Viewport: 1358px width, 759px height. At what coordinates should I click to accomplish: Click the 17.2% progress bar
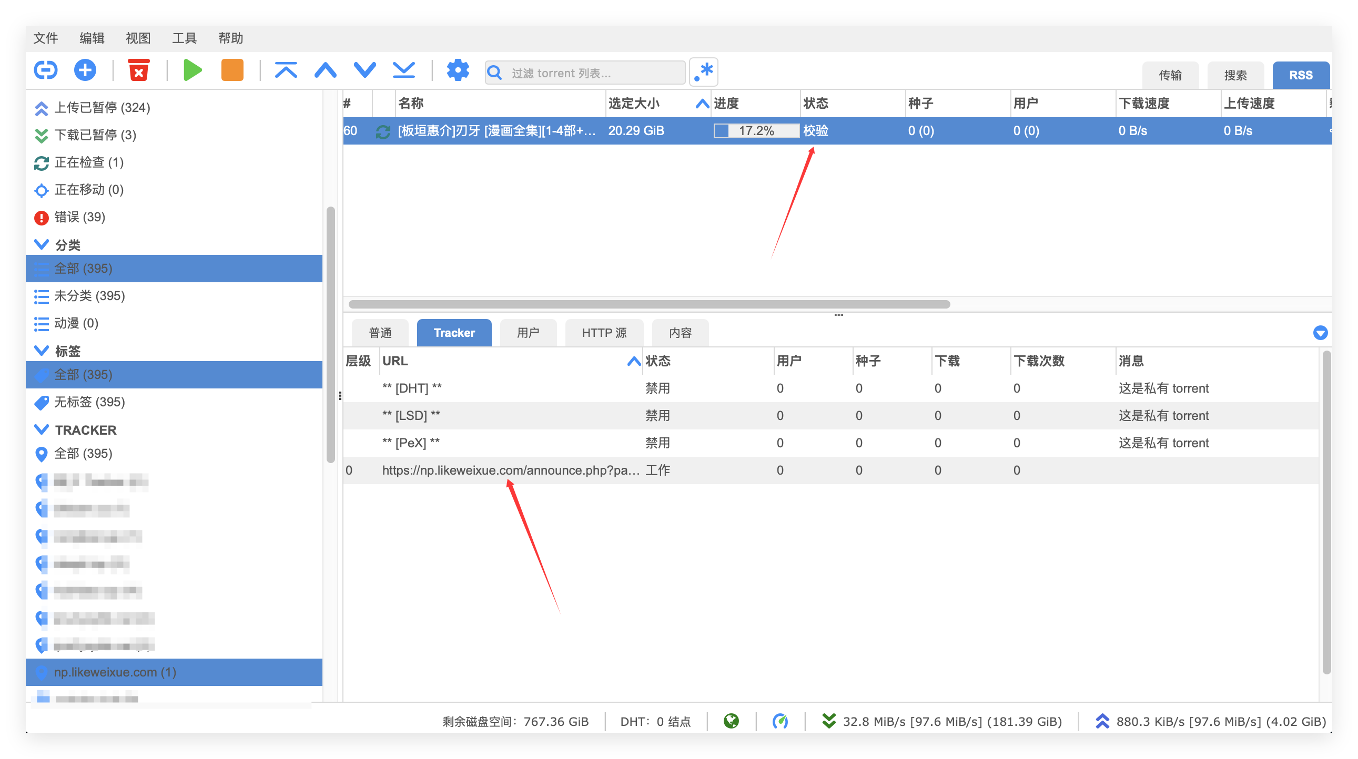(x=756, y=131)
